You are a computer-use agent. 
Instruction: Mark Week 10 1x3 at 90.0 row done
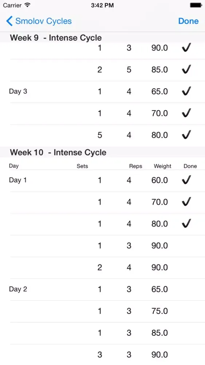(x=102, y=246)
